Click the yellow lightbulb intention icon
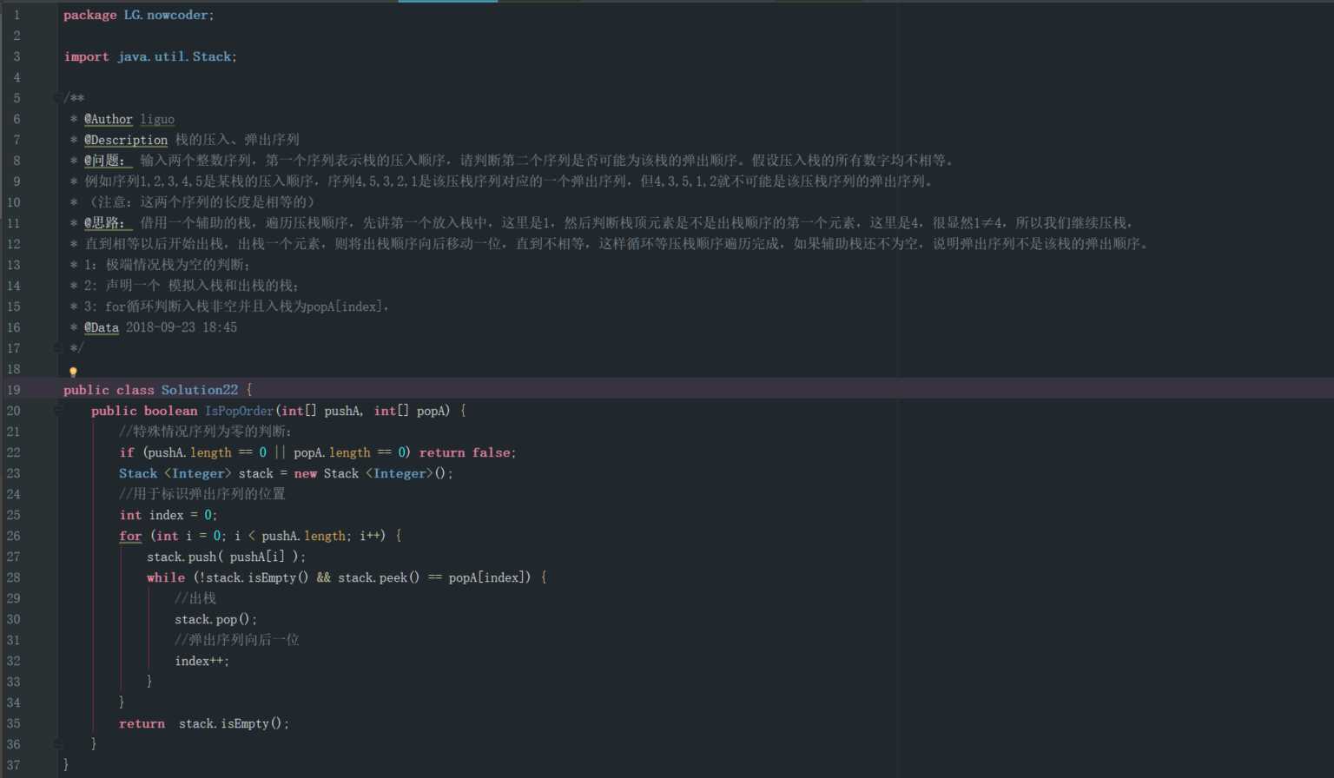This screenshot has width=1334, height=778. click(73, 372)
